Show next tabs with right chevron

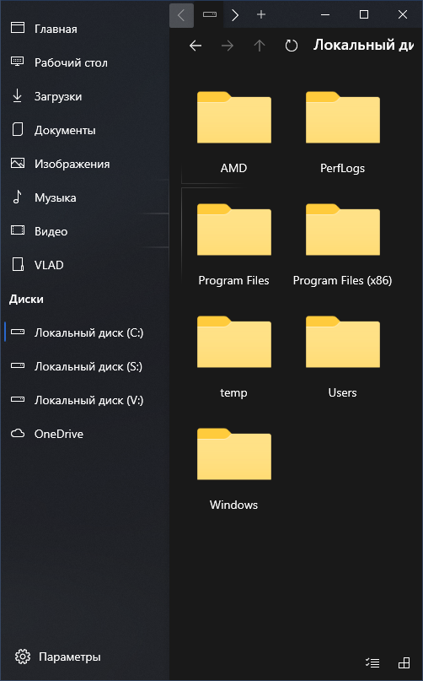coord(235,15)
